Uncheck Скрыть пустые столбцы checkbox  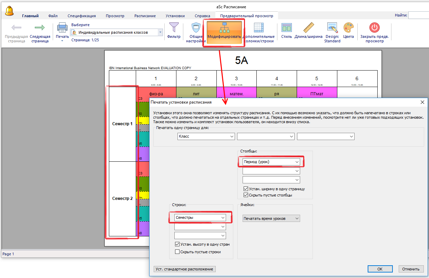pyautogui.click(x=246, y=195)
